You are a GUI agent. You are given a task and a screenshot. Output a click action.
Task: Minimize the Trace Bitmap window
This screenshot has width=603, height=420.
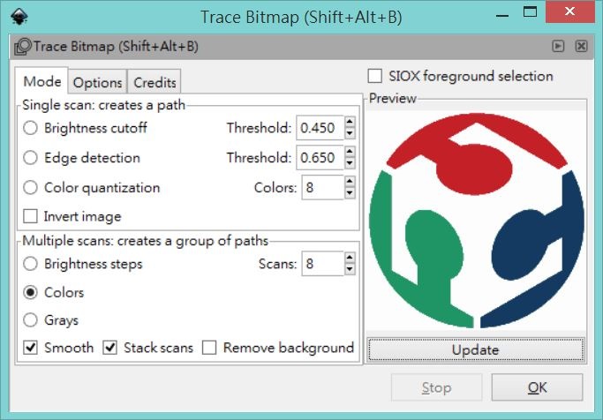[x=502, y=16]
